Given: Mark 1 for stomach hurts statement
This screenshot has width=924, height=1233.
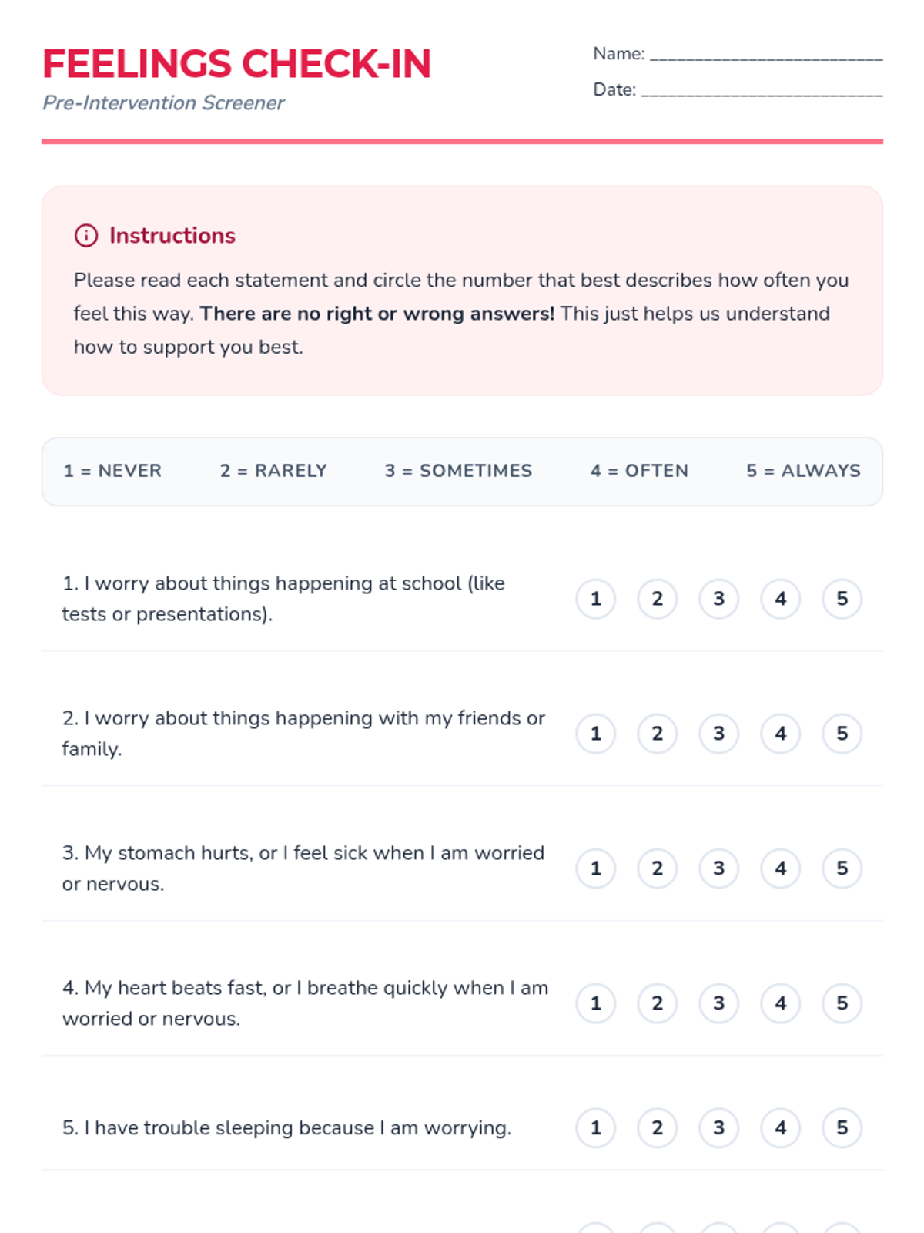Looking at the screenshot, I should click(x=595, y=868).
